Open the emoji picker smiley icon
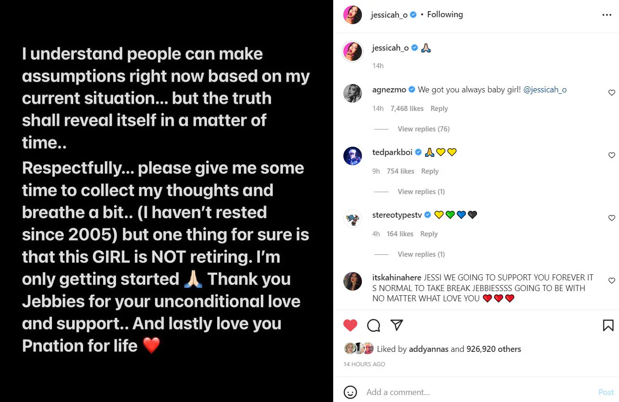The height and width of the screenshot is (402, 619). 350,392
